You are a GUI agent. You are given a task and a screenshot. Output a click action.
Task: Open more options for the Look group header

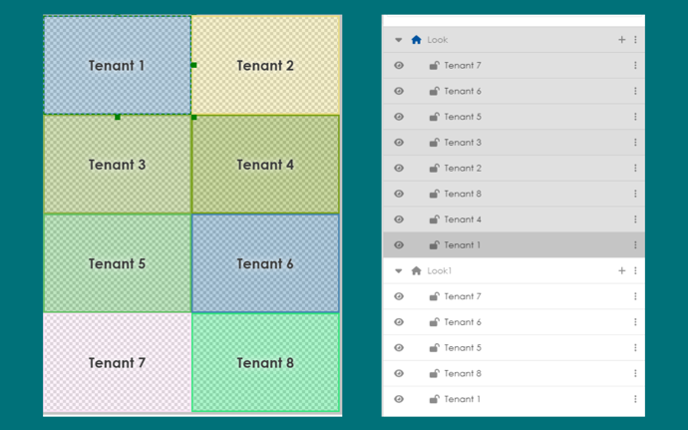(x=635, y=40)
